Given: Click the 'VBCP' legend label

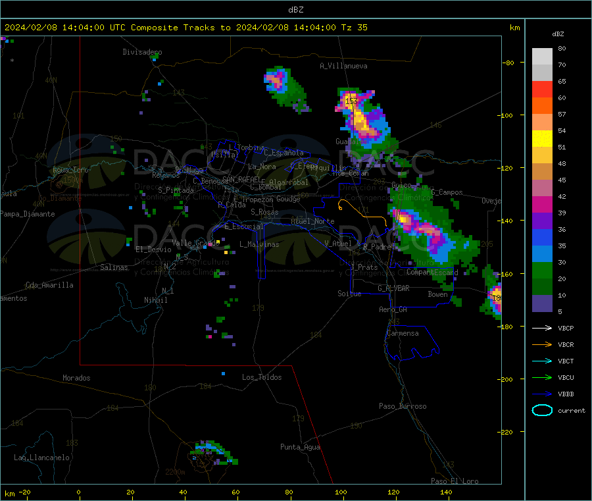Looking at the screenshot, I should (x=566, y=328).
